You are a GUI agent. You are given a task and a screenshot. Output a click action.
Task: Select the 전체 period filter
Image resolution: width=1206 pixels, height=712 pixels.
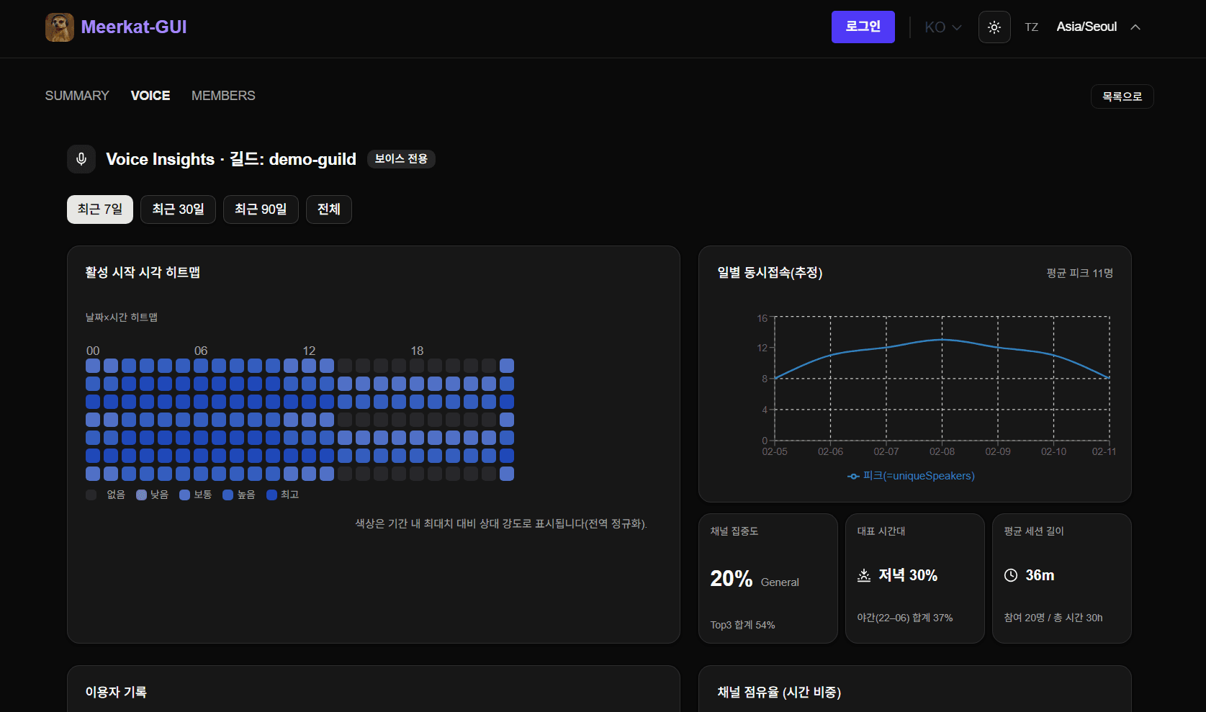click(x=328, y=209)
